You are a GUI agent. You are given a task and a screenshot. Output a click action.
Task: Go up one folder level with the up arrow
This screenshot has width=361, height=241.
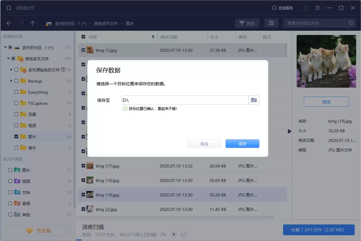pos(32,23)
